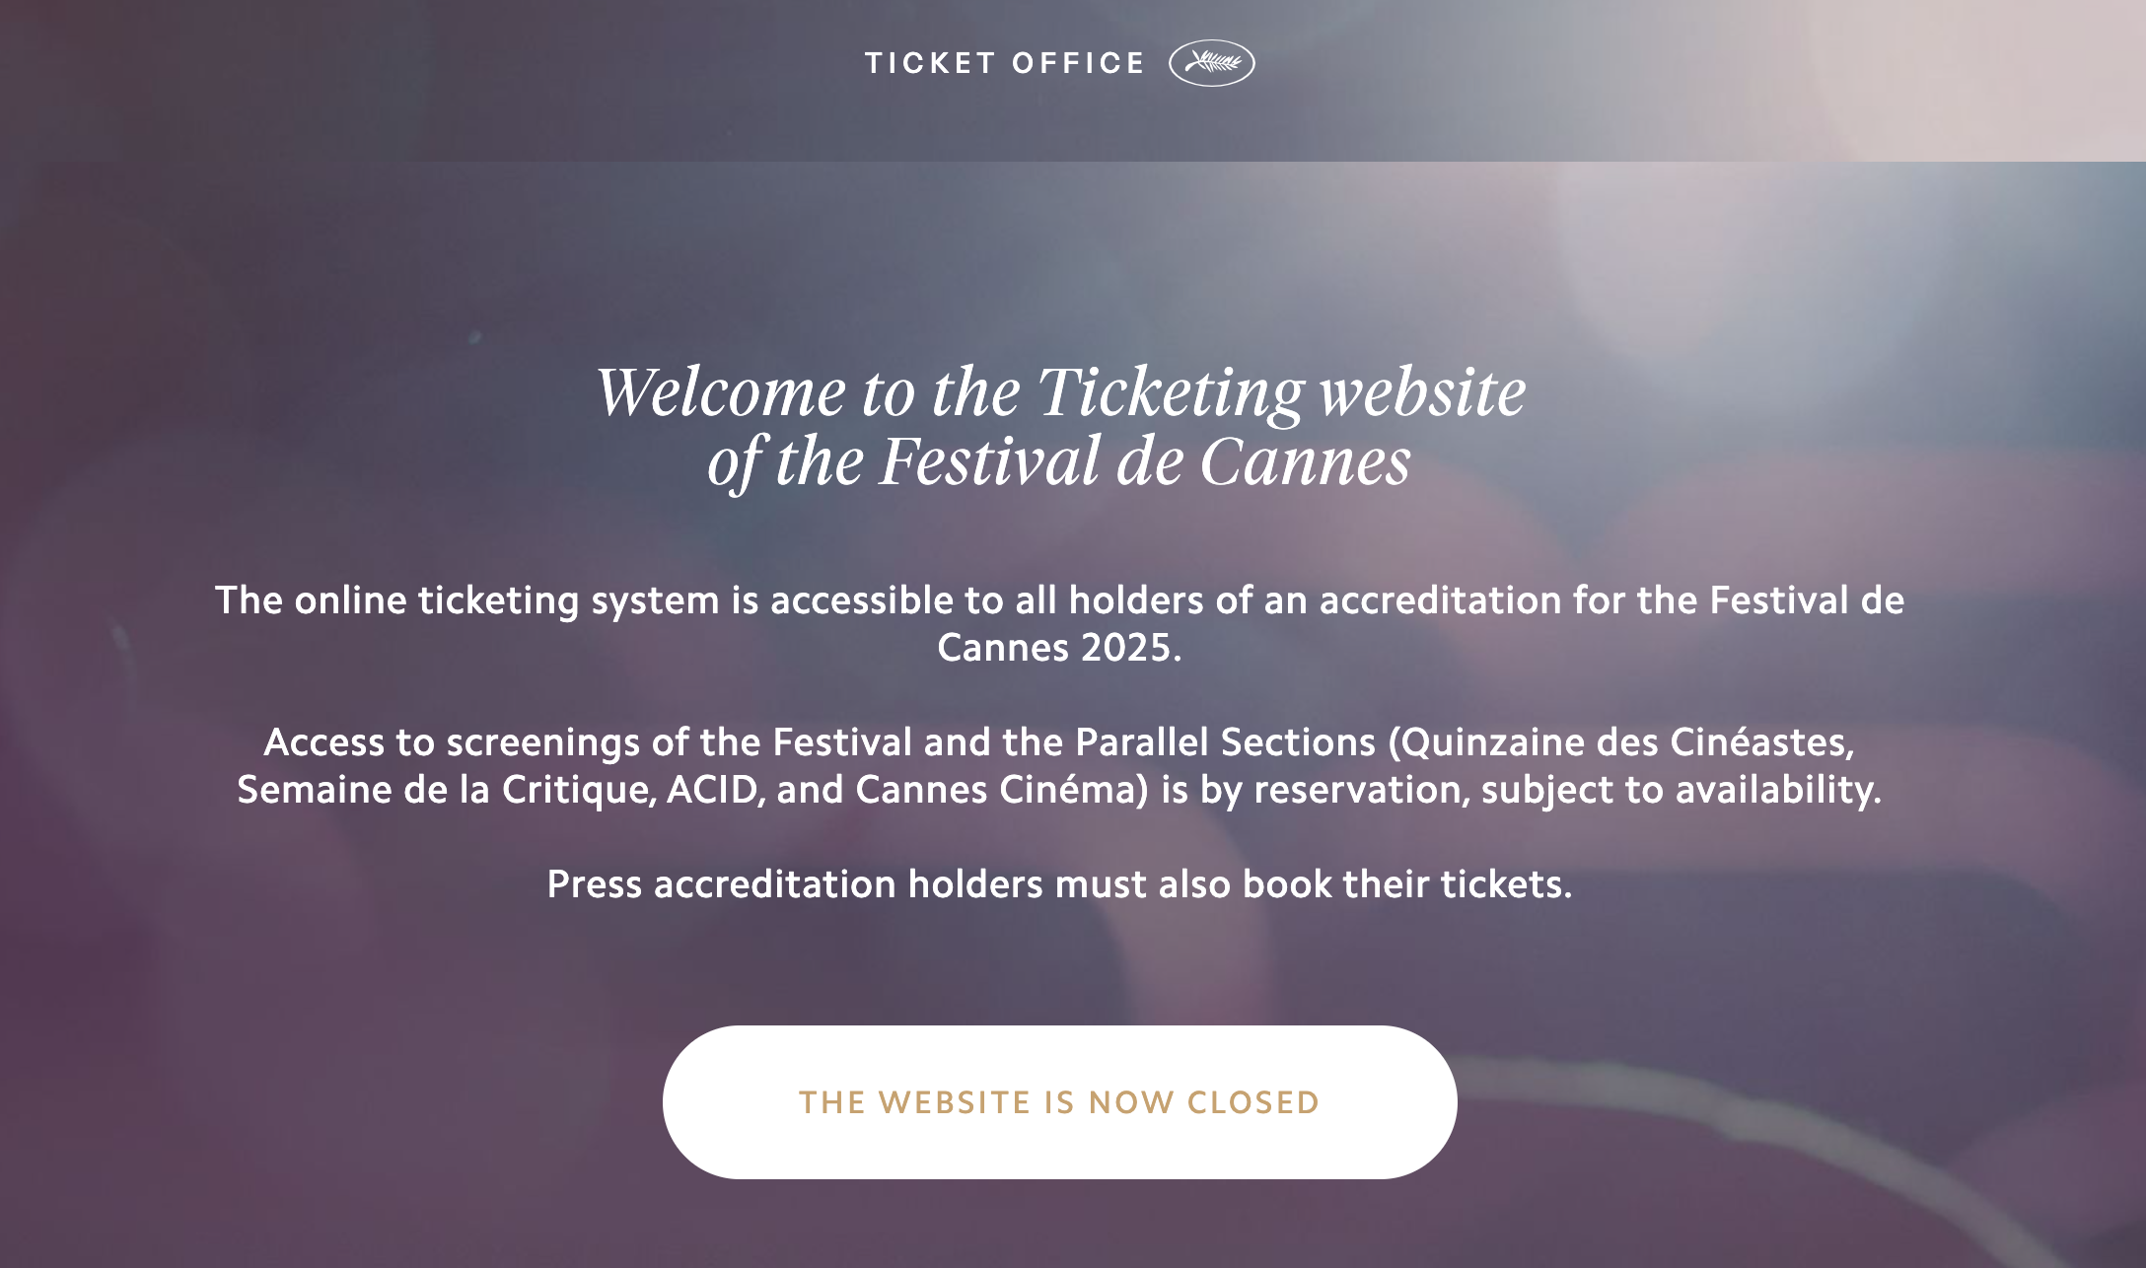Click the 'Cannes 2025.' text
This screenshot has width=2146, height=1268.
pyautogui.click(x=1059, y=648)
